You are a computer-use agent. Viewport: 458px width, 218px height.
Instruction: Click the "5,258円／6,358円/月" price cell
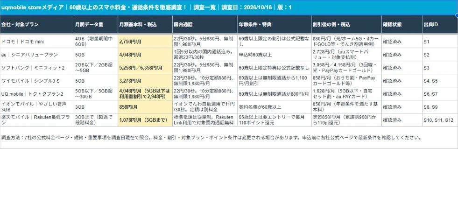tap(145, 68)
